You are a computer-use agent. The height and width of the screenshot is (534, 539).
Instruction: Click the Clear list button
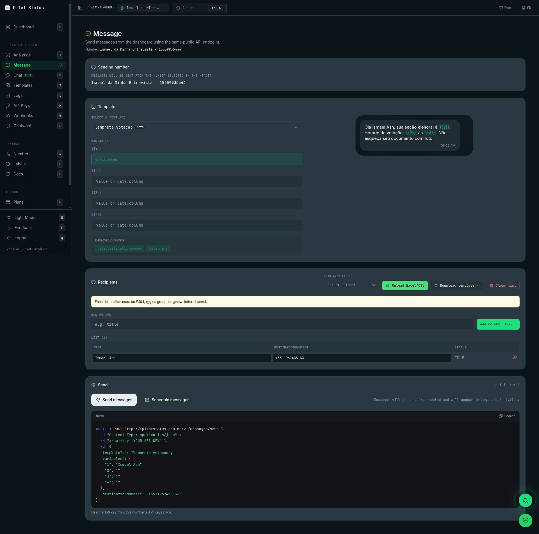[503, 286]
